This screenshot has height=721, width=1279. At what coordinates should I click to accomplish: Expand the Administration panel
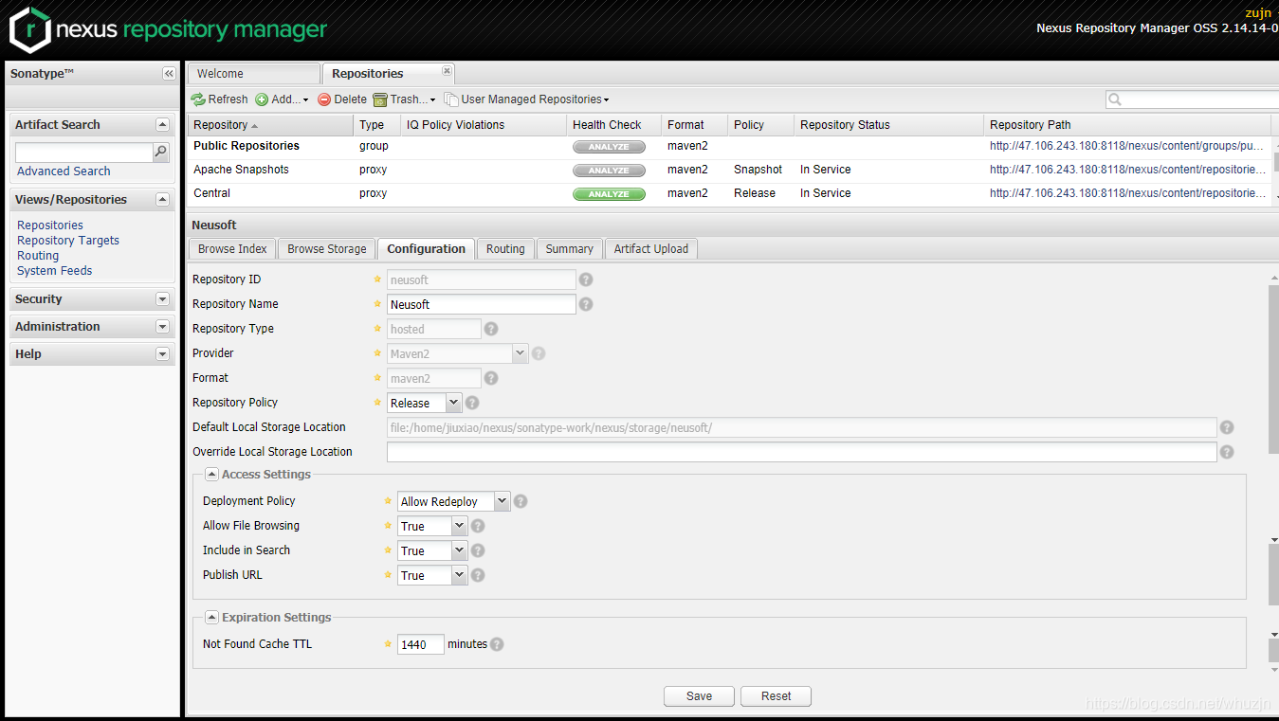162,327
